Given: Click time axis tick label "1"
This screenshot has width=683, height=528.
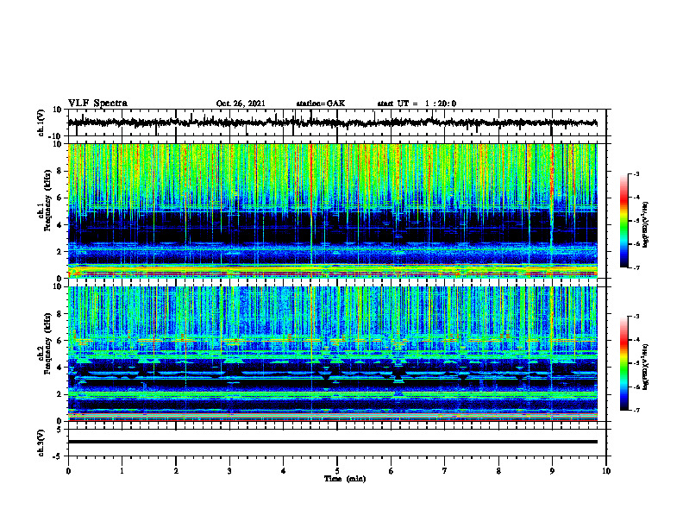Looking at the screenshot, I should pyautogui.click(x=122, y=471).
